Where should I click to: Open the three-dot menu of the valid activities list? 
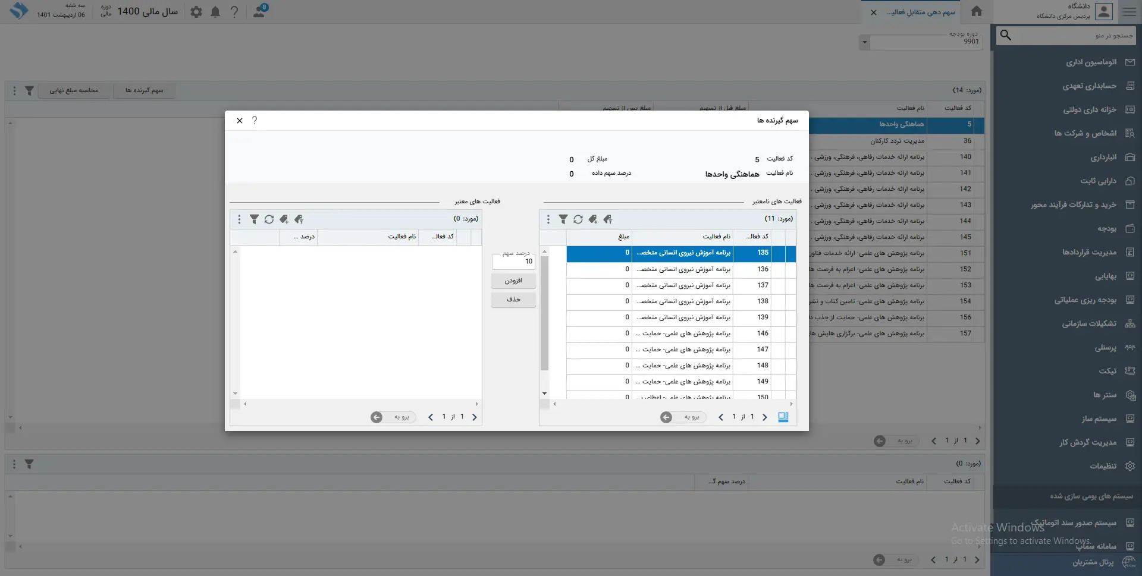(239, 219)
